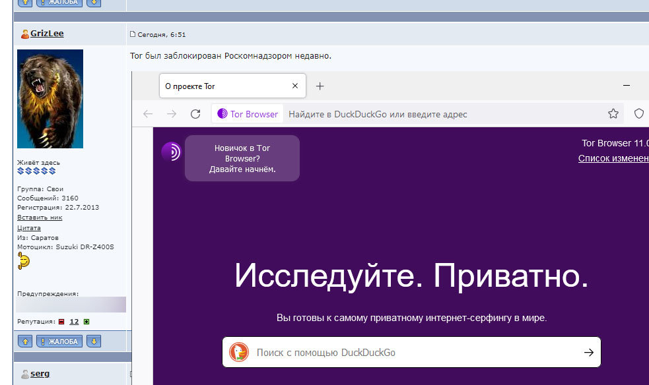Open the shield security icon in the toolbar

(638, 114)
